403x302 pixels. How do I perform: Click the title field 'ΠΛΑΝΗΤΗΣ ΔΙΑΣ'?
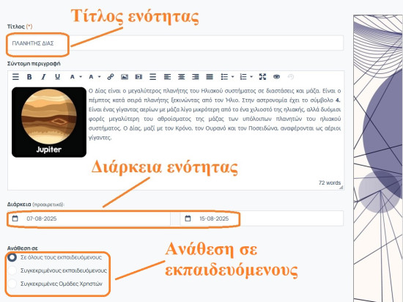(x=175, y=43)
